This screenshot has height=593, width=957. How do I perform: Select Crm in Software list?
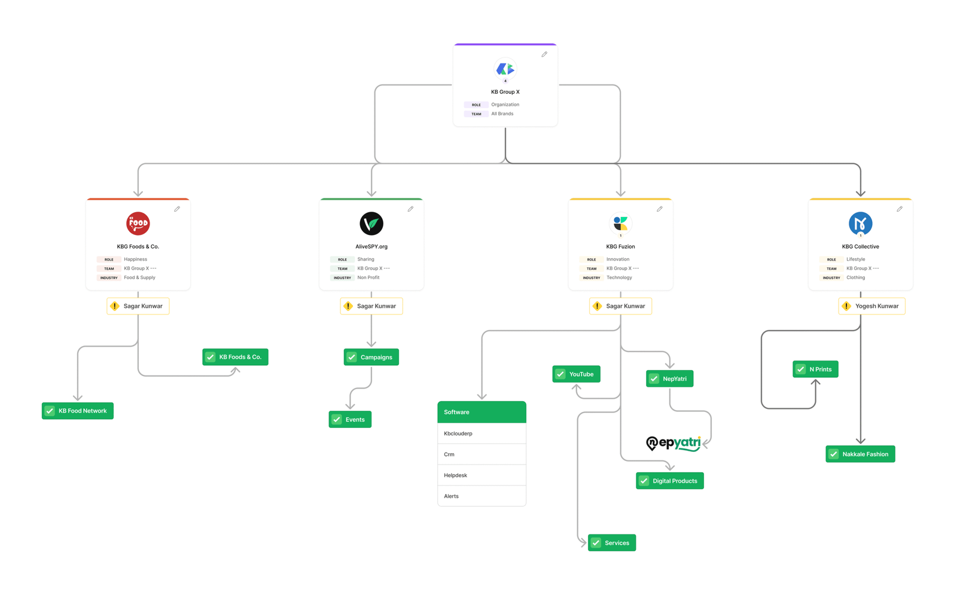coord(481,454)
